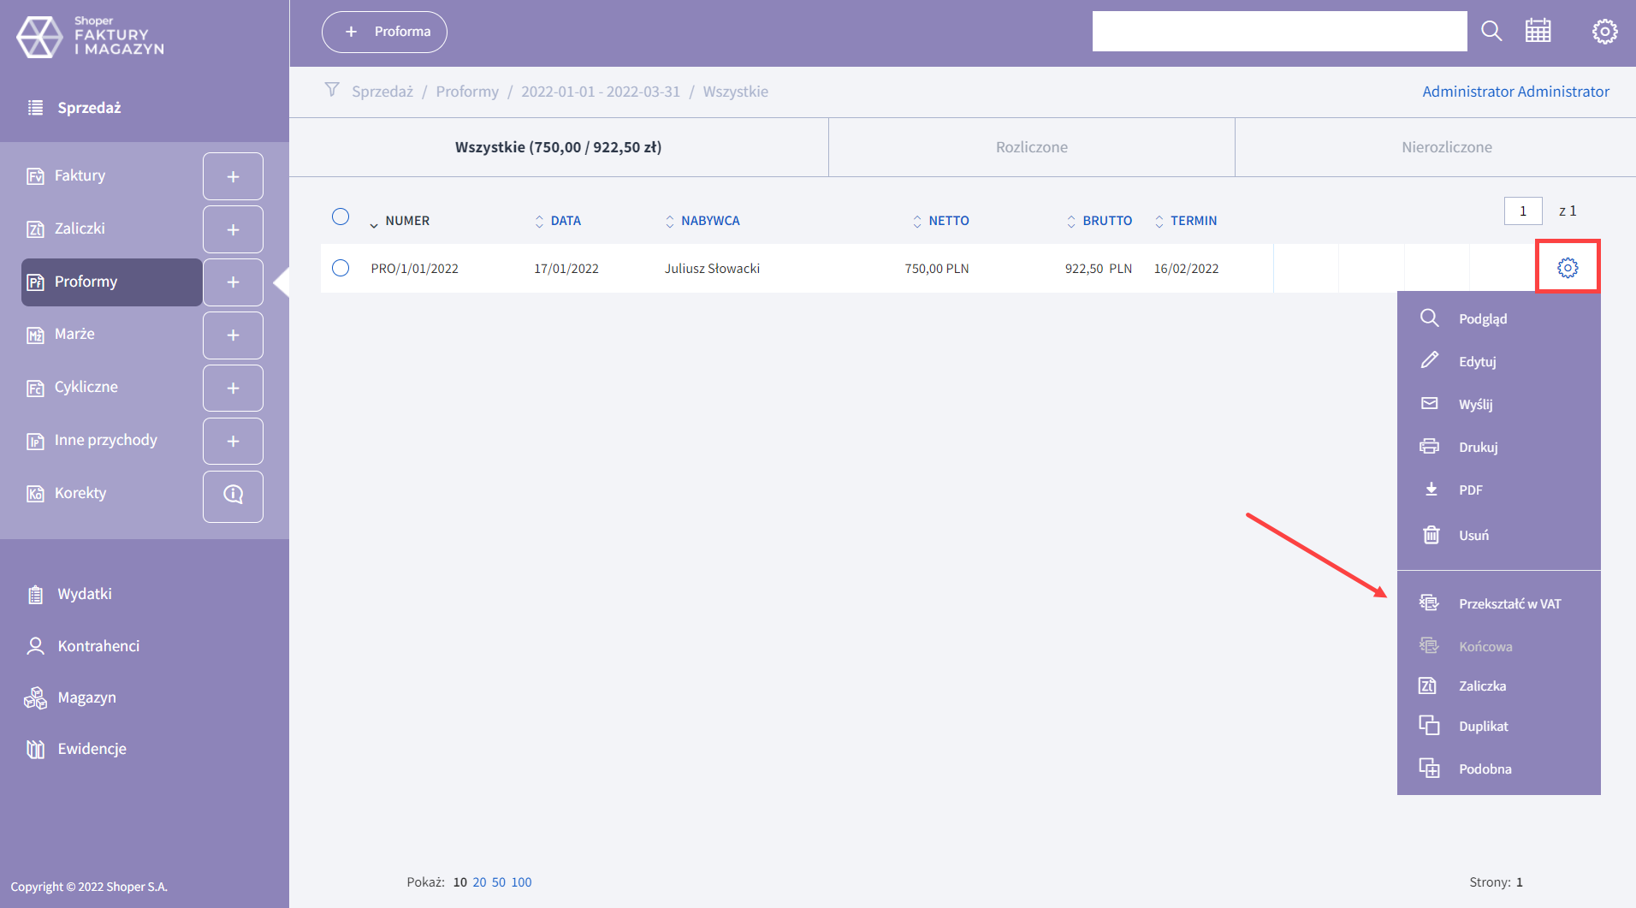Click the plus button next to Faktury
This screenshot has height=908, width=1636.
pos(233,176)
